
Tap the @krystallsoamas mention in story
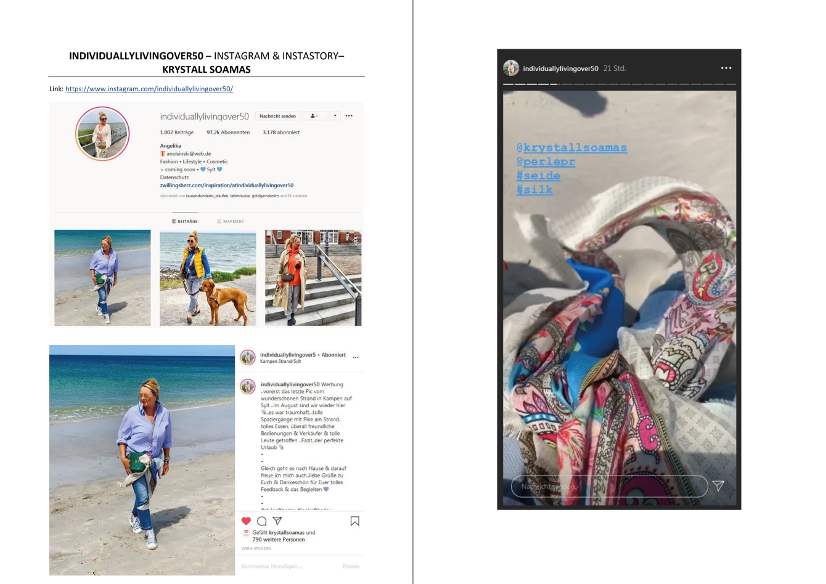[572, 148]
